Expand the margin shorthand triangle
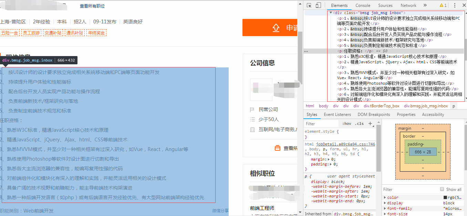Screen dimensions: 467x216 coord(328,160)
